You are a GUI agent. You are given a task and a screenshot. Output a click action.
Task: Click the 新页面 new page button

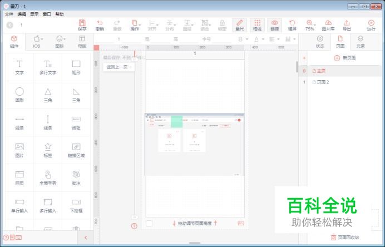click(x=345, y=58)
